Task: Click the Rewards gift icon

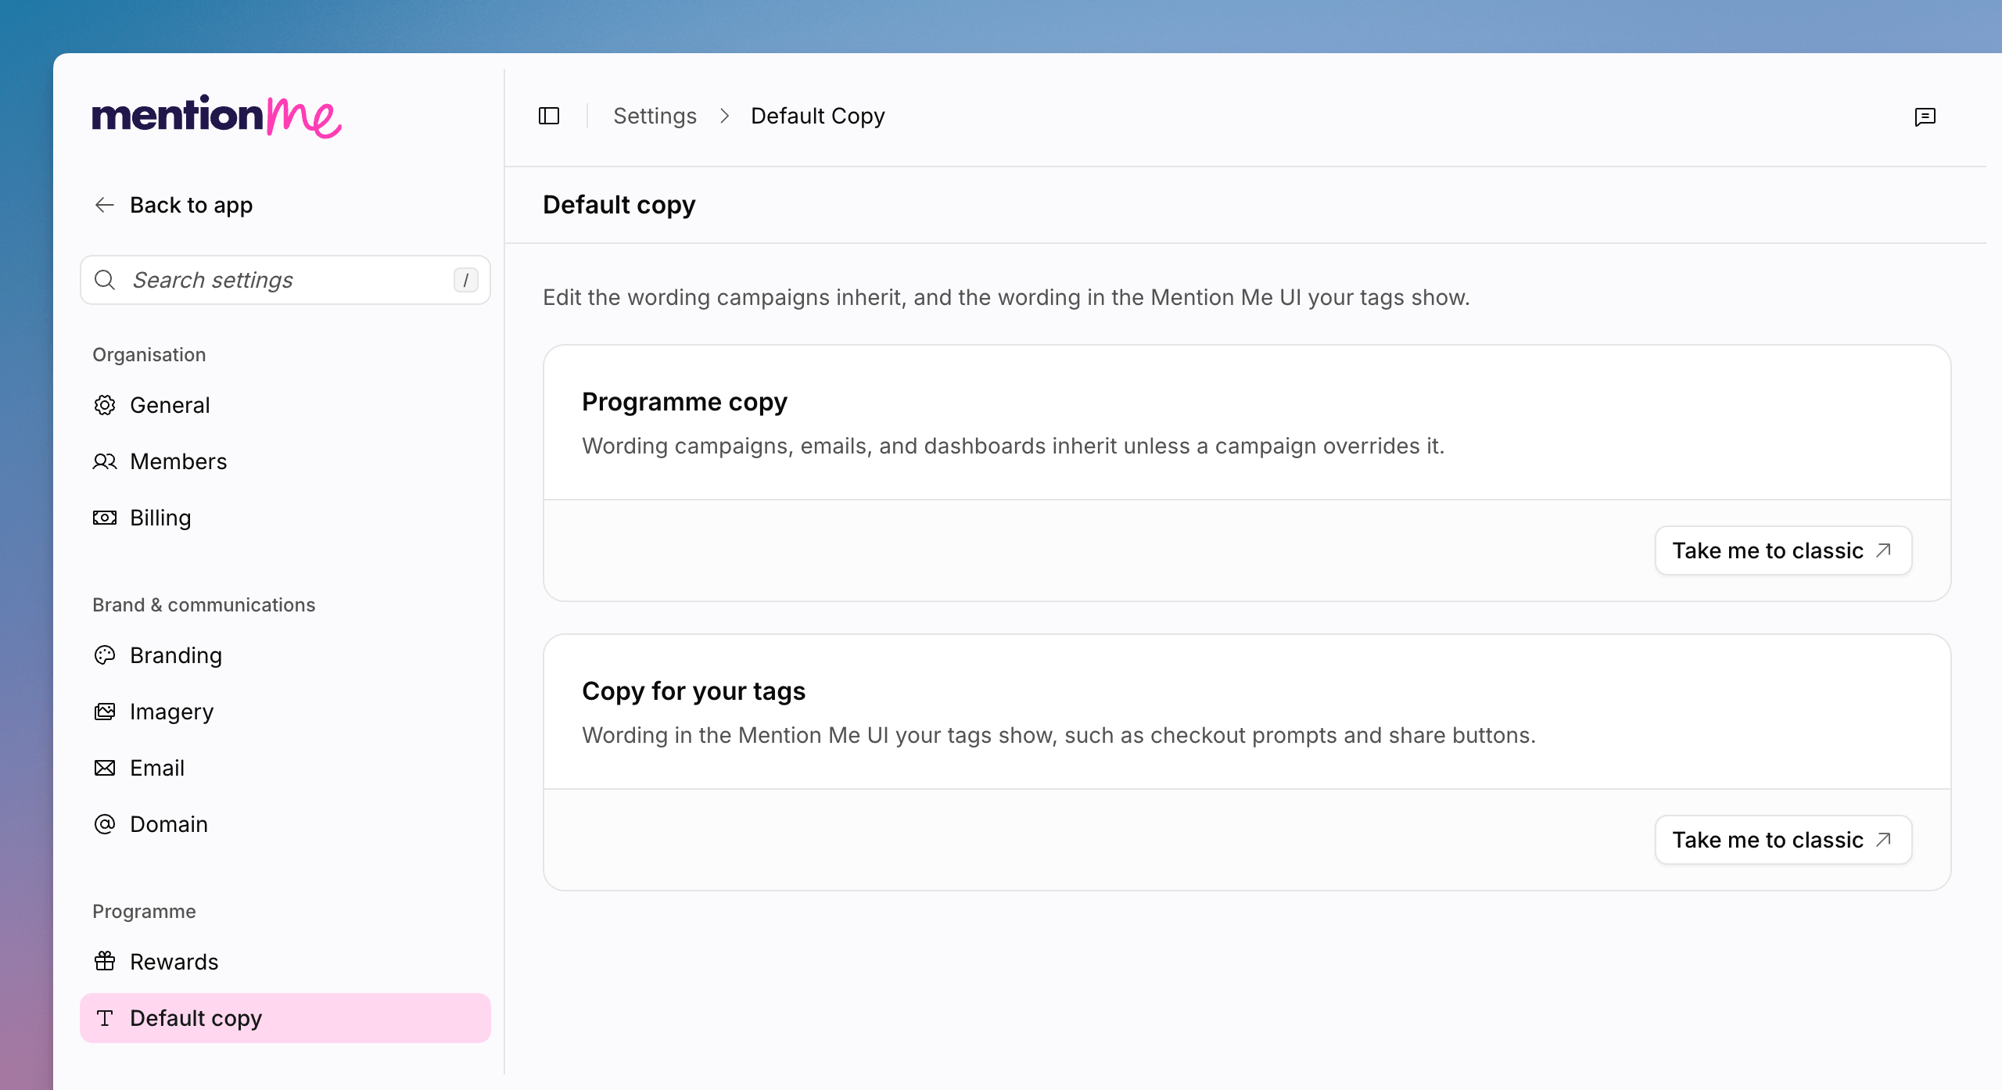Action: (105, 962)
